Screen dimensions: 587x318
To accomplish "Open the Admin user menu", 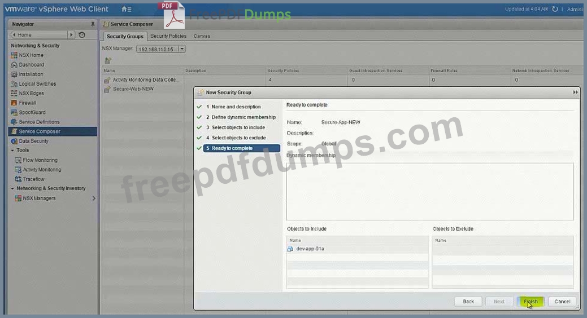I will [575, 10].
